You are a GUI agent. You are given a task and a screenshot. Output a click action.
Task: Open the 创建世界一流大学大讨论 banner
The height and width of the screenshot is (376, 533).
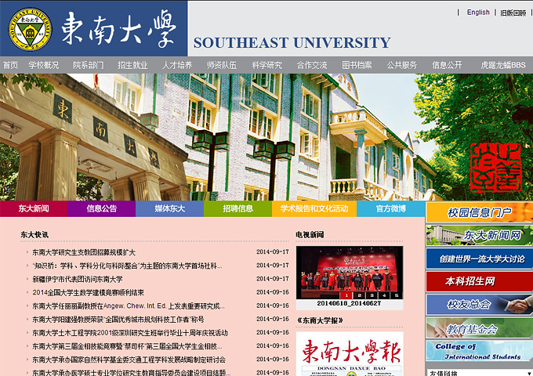point(479,258)
